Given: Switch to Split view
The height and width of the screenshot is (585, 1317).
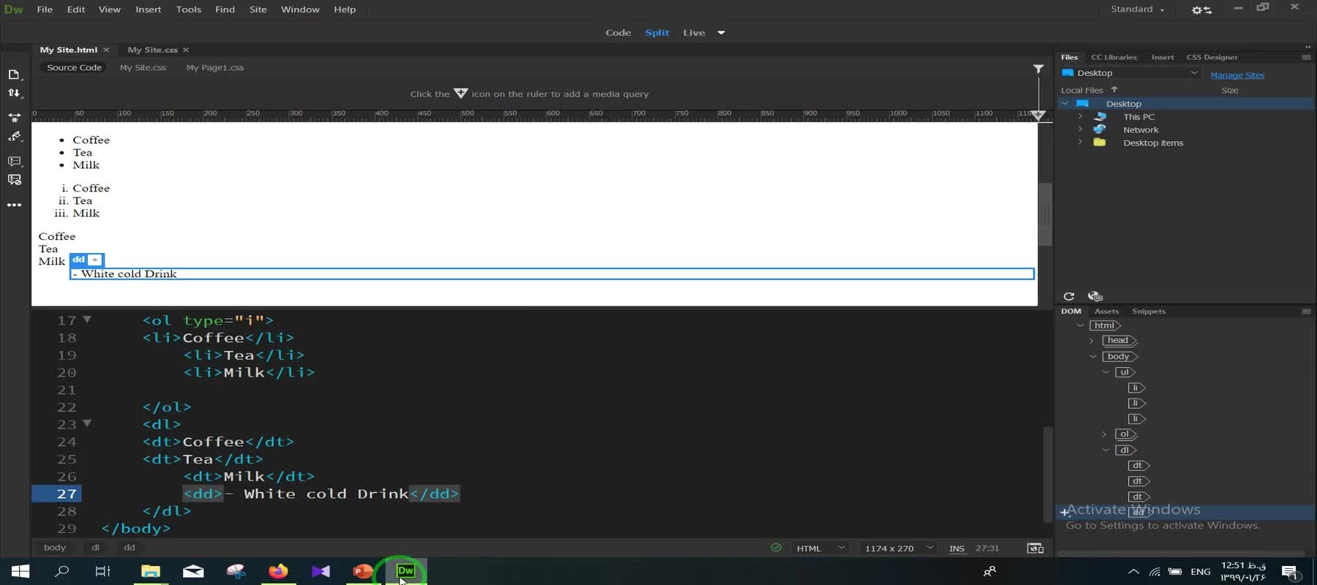Looking at the screenshot, I should 657,33.
